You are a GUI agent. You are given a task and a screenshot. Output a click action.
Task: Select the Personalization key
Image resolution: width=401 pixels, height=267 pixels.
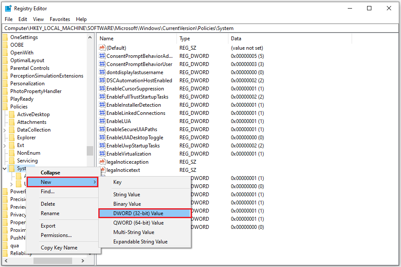point(27,84)
